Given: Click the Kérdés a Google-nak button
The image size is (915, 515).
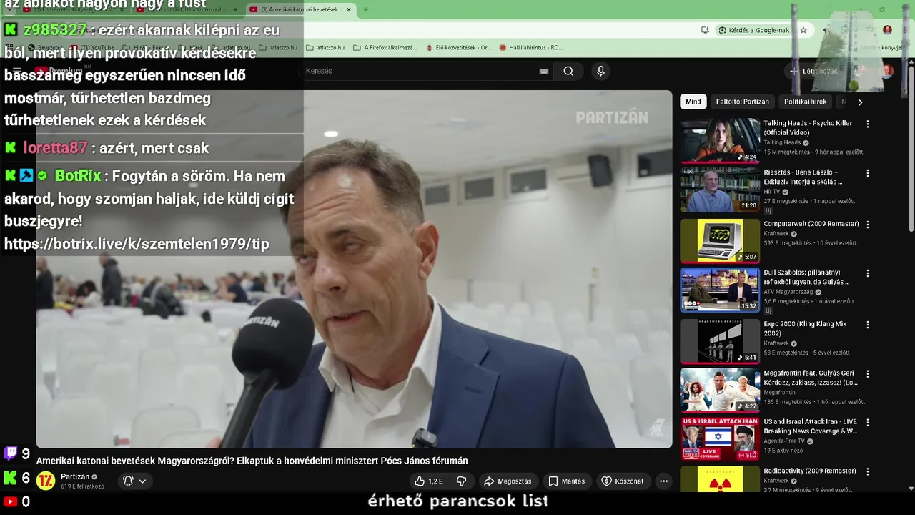Looking at the screenshot, I should pyautogui.click(x=754, y=30).
